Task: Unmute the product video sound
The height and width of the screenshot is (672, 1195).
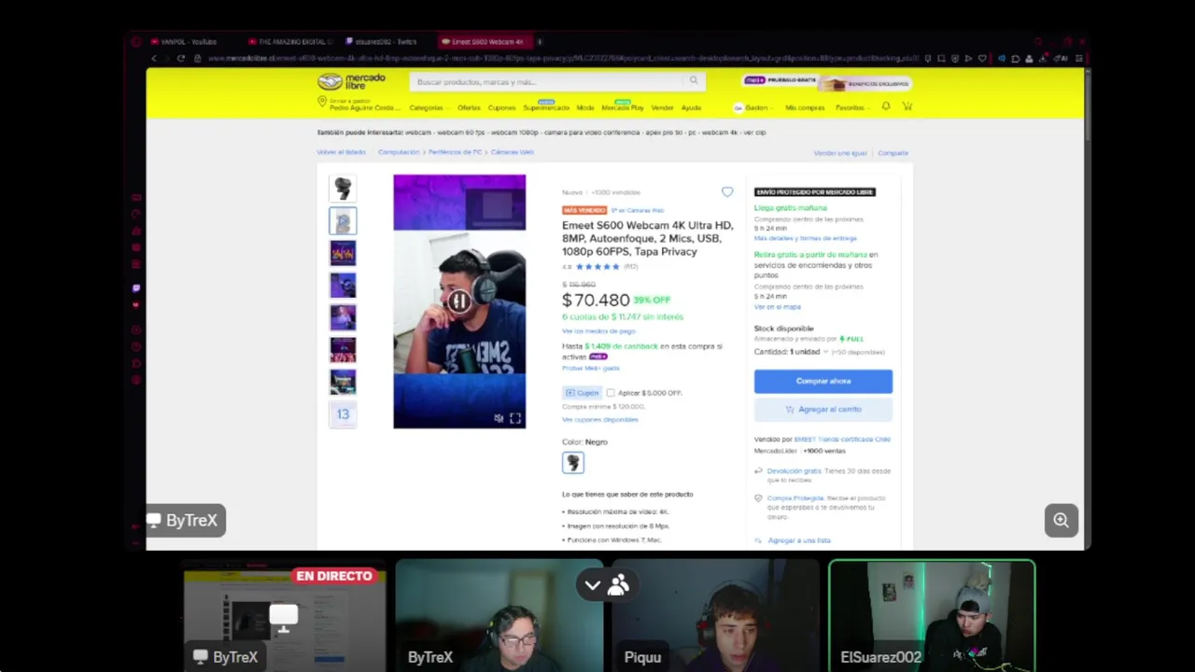Action: [499, 419]
